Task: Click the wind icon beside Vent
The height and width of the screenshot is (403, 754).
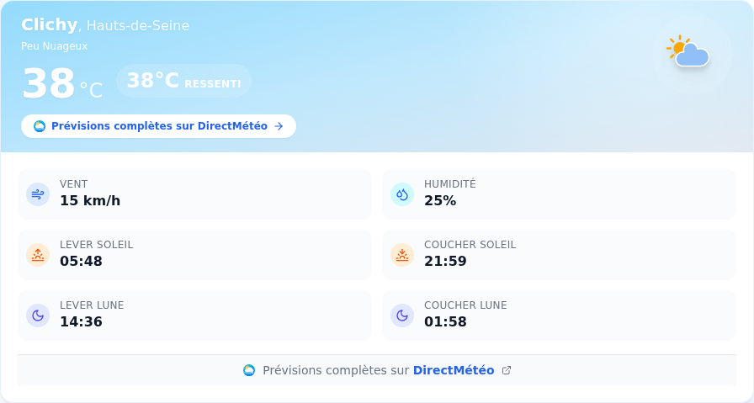Action: (38, 194)
